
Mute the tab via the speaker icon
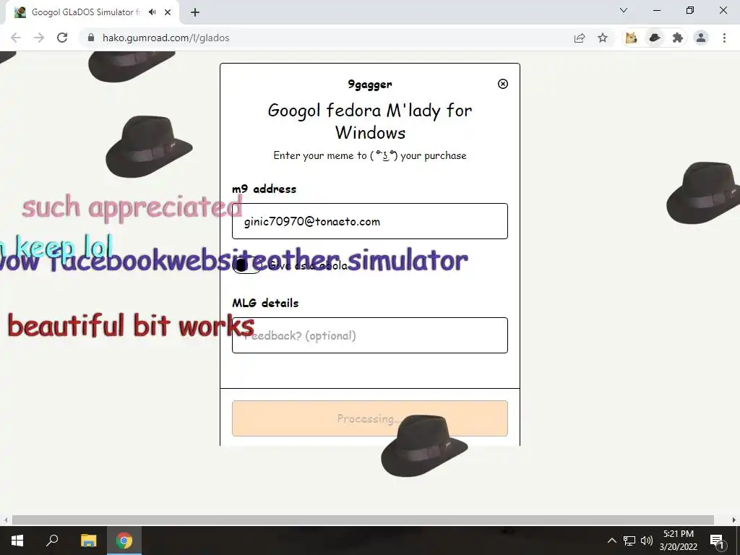point(152,12)
